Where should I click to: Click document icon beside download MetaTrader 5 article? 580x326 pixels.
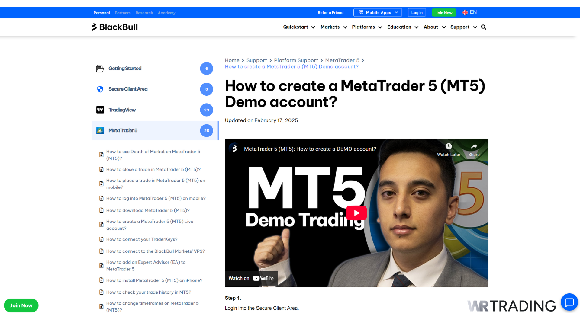click(101, 210)
